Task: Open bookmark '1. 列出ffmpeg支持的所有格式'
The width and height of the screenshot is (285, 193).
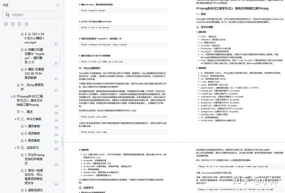Action: pyautogui.click(x=34, y=159)
